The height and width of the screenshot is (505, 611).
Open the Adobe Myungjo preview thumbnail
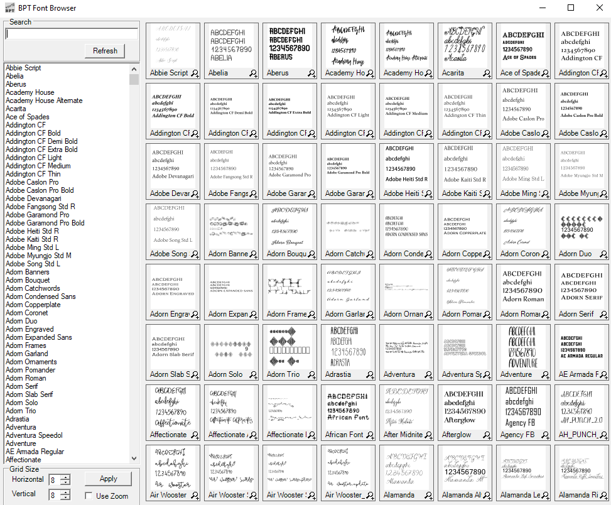581,166
